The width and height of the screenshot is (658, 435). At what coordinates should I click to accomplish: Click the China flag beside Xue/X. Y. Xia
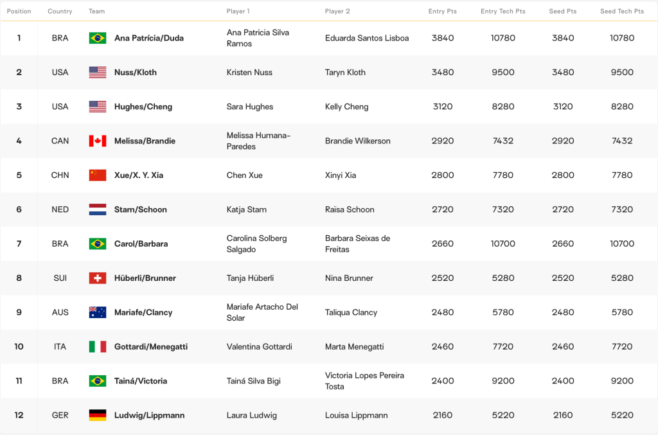pos(98,175)
